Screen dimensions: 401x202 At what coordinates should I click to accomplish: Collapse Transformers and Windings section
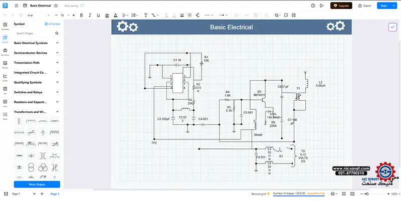[x=58, y=112]
